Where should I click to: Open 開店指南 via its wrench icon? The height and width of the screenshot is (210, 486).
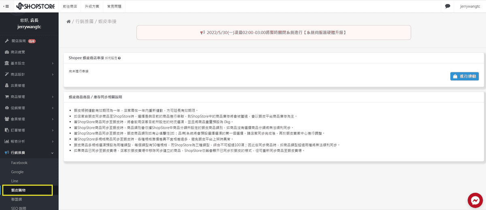pos(7,41)
